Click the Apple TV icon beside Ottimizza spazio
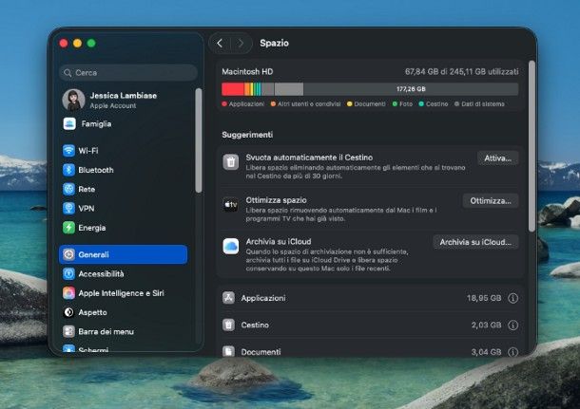Image resolution: width=580 pixels, height=409 pixels. [x=231, y=205]
